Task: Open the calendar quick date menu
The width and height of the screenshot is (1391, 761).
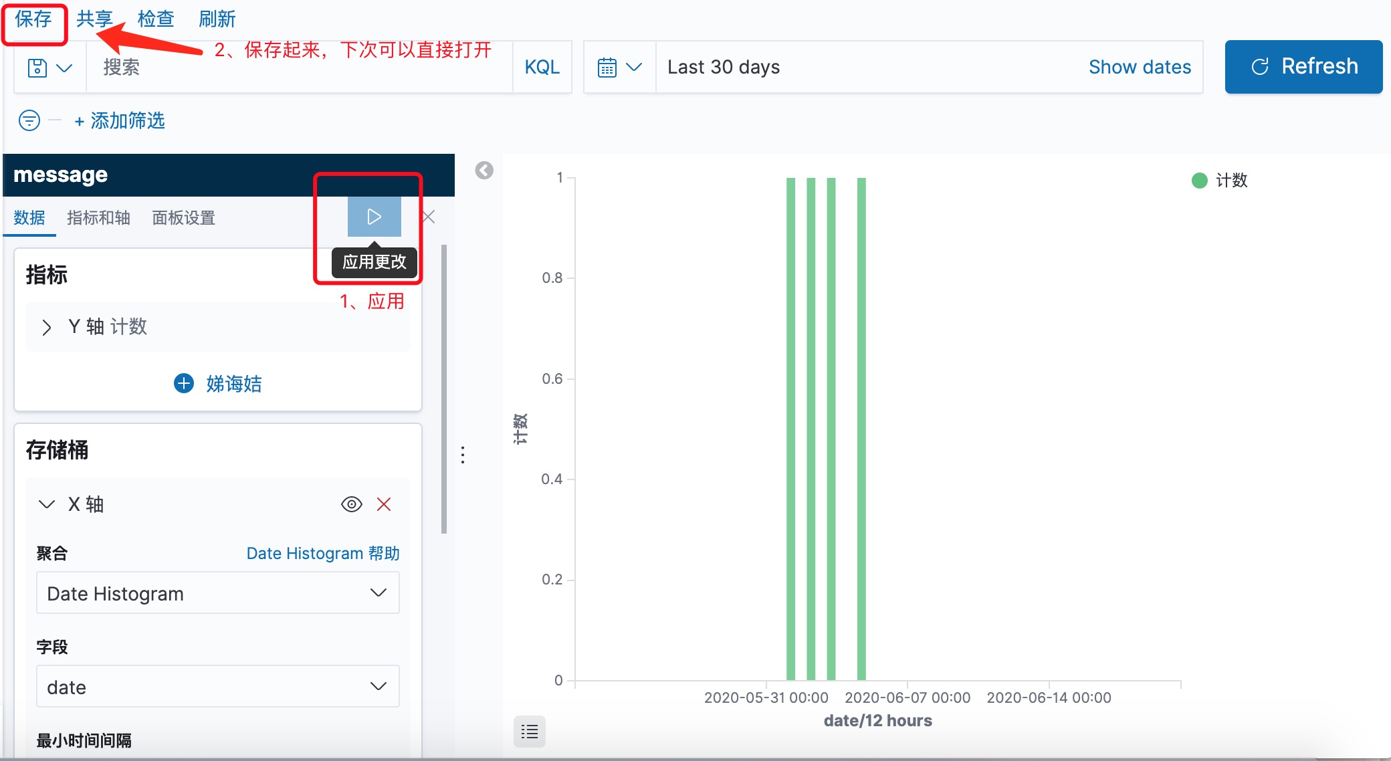Action: (619, 67)
